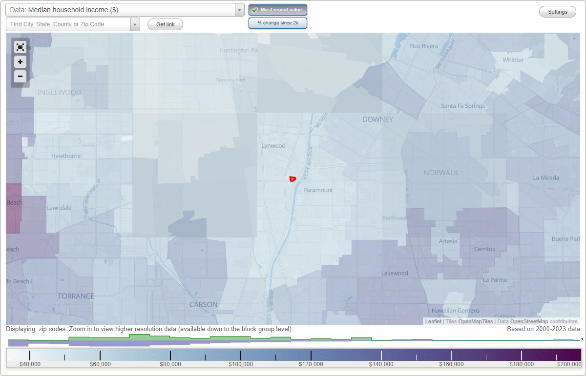
Task: Follow the Leaflet attribution link
Action: 433,321
